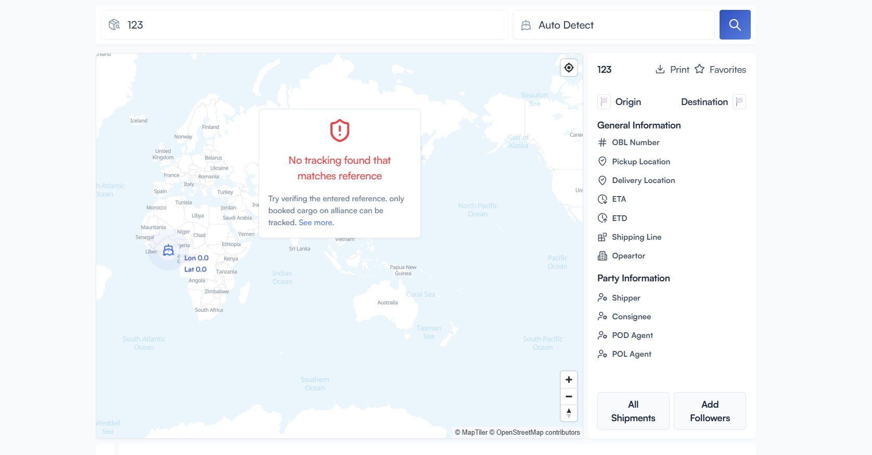Screen dimensions: 872x455
Task: Click the vessel marker on the map
Action: coord(168,250)
